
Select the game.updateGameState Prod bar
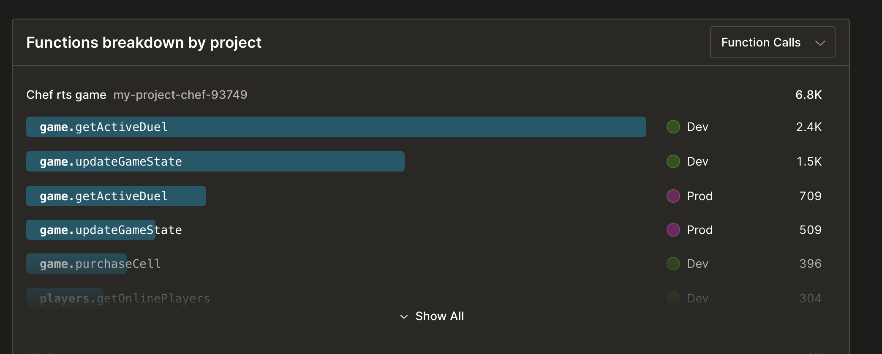coord(91,230)
